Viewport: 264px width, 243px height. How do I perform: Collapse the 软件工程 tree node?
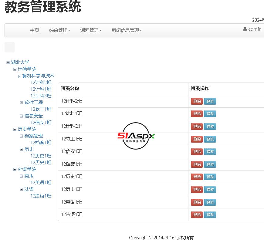pos(21,103)
